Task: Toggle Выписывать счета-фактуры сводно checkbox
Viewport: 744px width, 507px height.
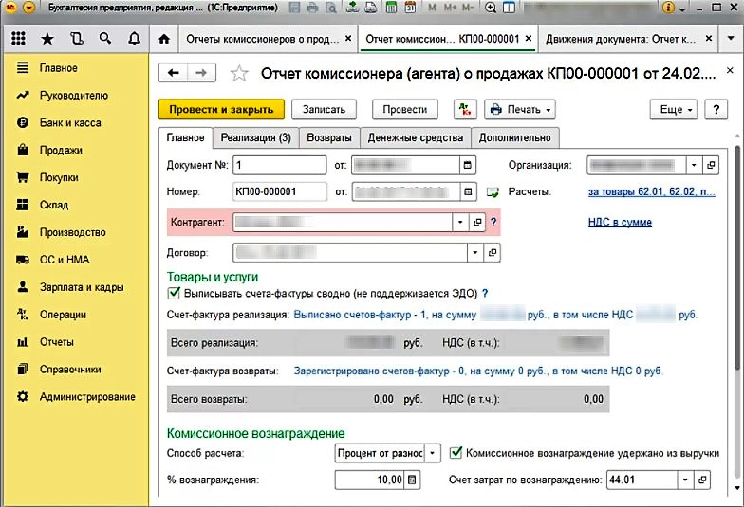Action: [x=174, y=294]
